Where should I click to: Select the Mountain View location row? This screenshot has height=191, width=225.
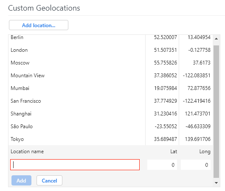[110, 75]
